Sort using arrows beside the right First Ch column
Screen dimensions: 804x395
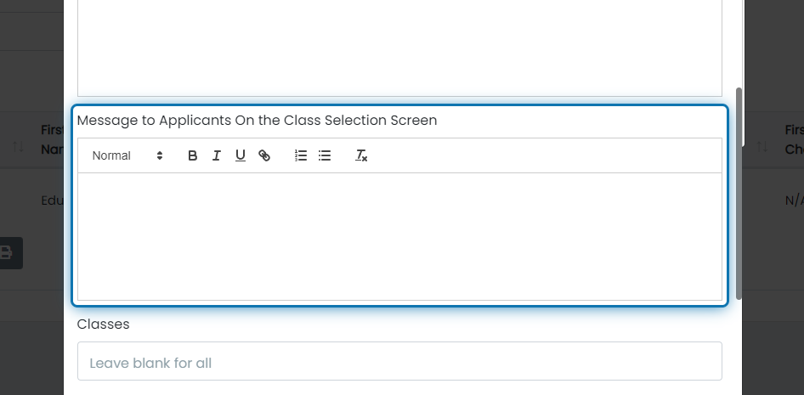(762, 147)
